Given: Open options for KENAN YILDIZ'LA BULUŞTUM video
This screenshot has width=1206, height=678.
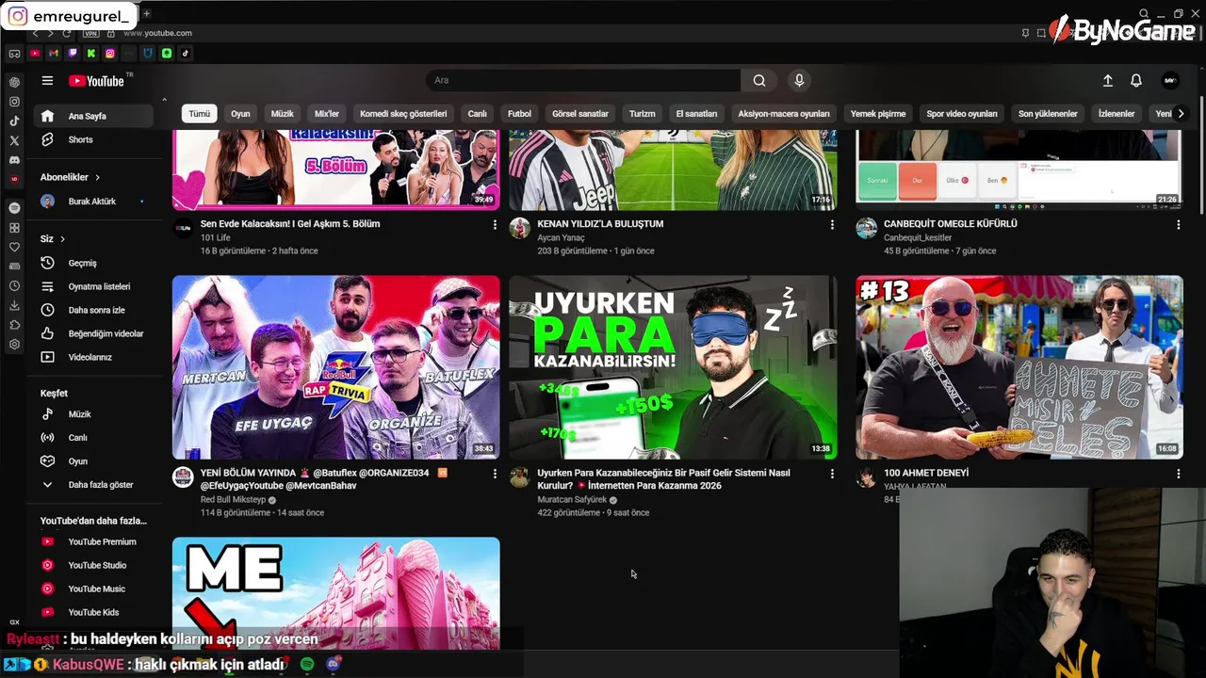Looking at the screenshot, I should 832,225.
